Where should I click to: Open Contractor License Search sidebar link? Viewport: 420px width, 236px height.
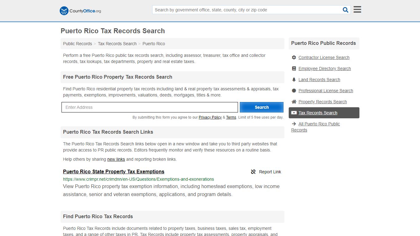click(324, 57)
